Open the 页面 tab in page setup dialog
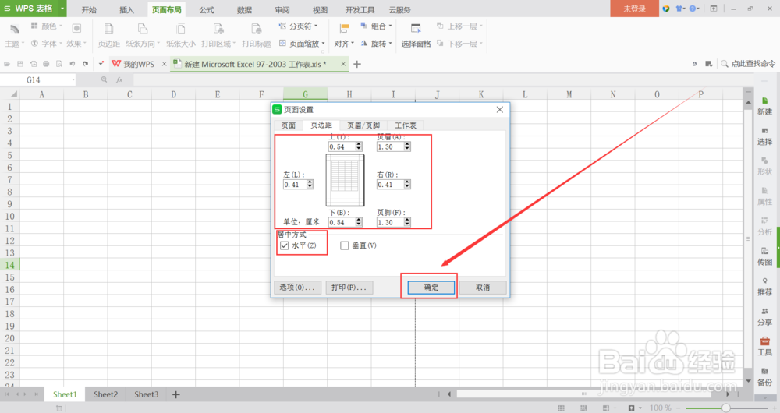Viewport: 780px width, 413px height. tap(289, 125)
